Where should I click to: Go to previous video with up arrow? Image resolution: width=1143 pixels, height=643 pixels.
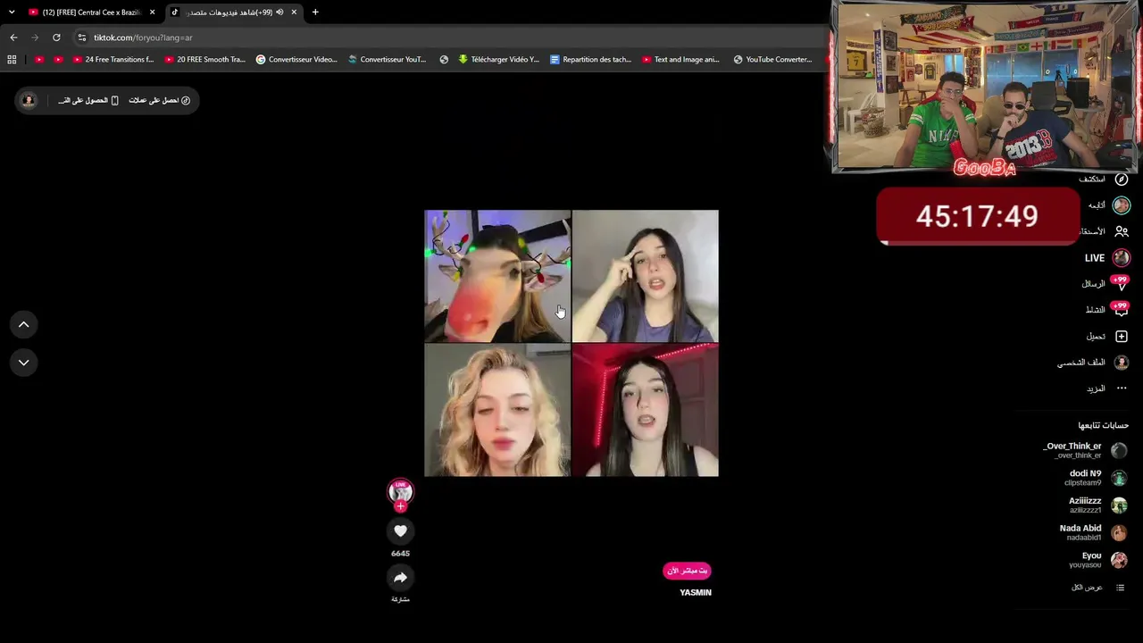coord(24,325)
